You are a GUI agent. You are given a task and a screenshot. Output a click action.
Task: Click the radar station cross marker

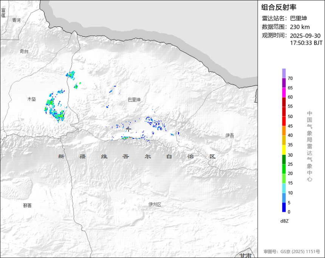(x=128, y=129)
